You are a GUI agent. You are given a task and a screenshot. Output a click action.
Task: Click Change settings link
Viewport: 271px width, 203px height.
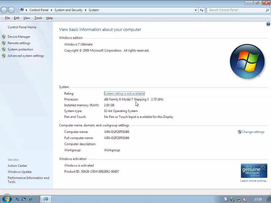pos(253,132)
